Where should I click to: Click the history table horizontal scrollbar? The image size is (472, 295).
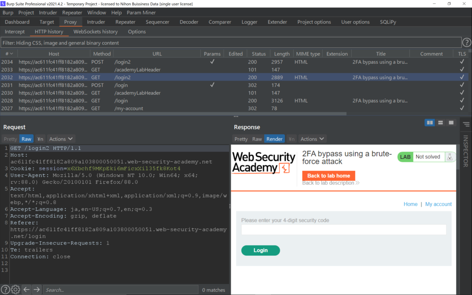[x=173, y=114]
